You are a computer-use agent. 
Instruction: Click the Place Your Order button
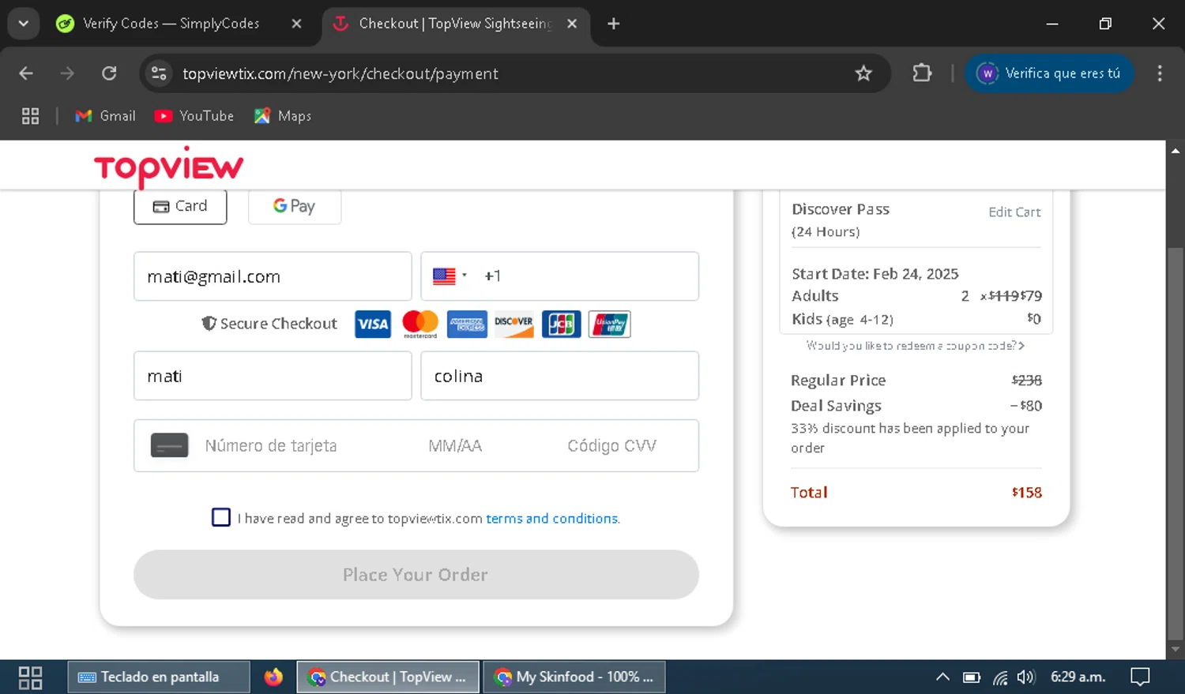click(416, 574)
